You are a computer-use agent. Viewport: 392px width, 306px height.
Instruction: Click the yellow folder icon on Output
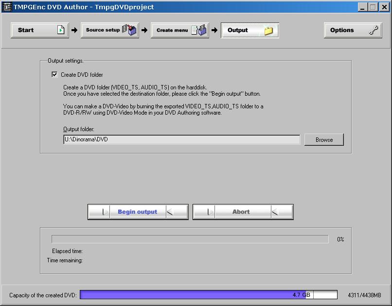click(268, 31)
